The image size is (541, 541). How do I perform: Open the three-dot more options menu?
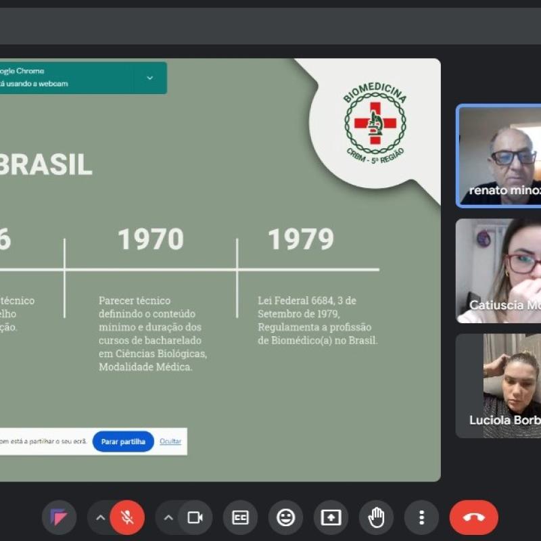coord(421,518)
